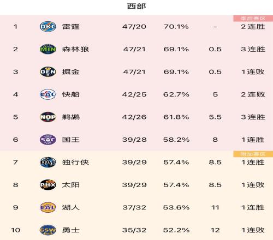Click the 勇士 35/32 record cell
The width and height of the screenshot is (273, 240).
pos(134,230)
